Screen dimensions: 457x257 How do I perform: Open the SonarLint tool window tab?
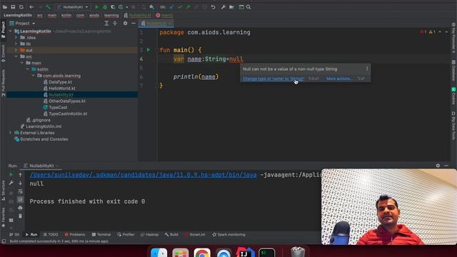tap(195, 235)
